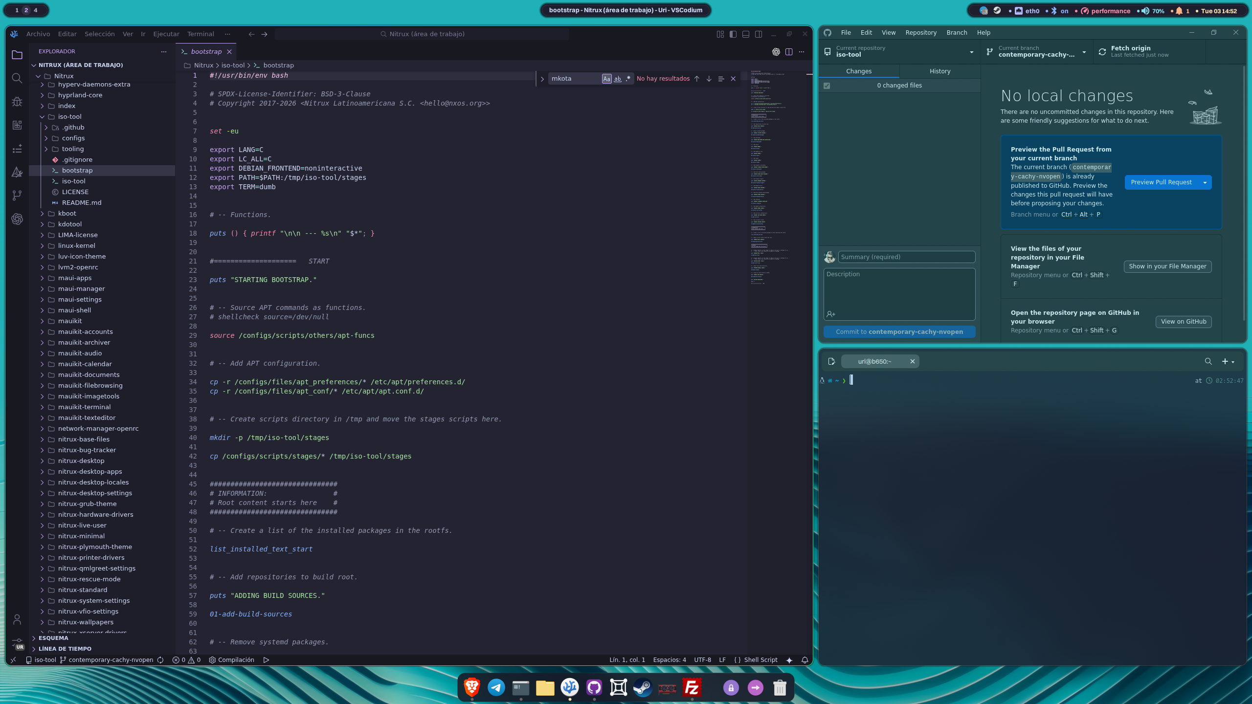Open the Steam icon in the dock
The image size is (1252, 704).
point(643,688)
